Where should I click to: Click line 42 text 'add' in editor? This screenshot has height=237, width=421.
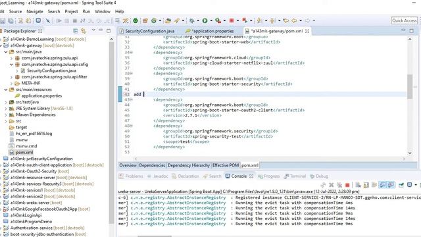pos(137,94)
